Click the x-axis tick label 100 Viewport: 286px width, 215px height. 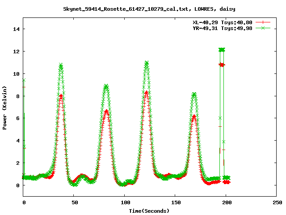(125, 203)
